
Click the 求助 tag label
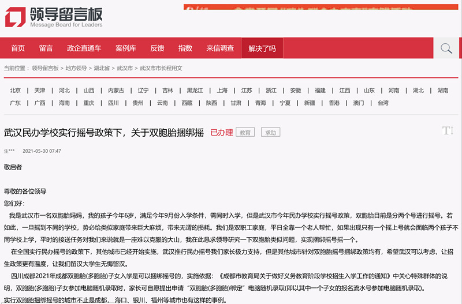click(270, 133)
